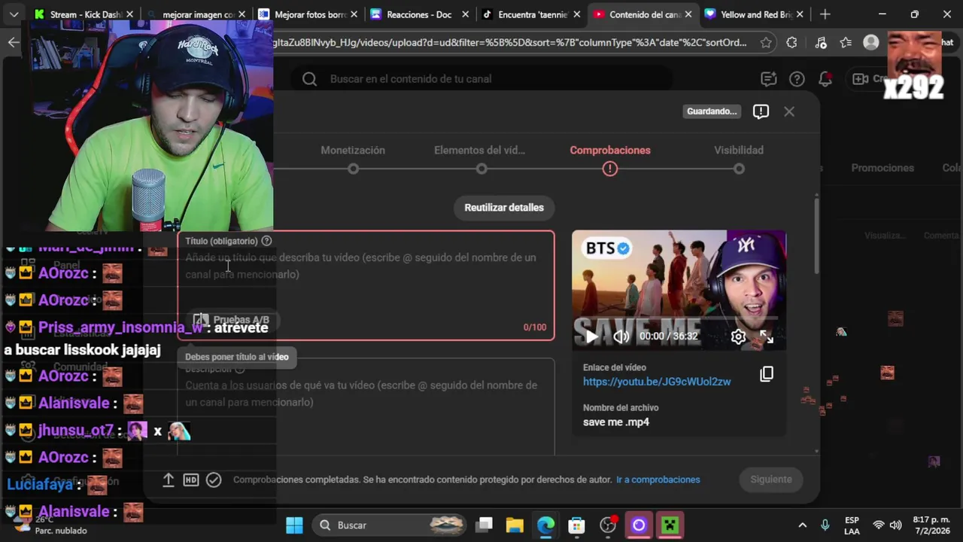
Task: Open a new browser tab with plus
Action: 825,14
